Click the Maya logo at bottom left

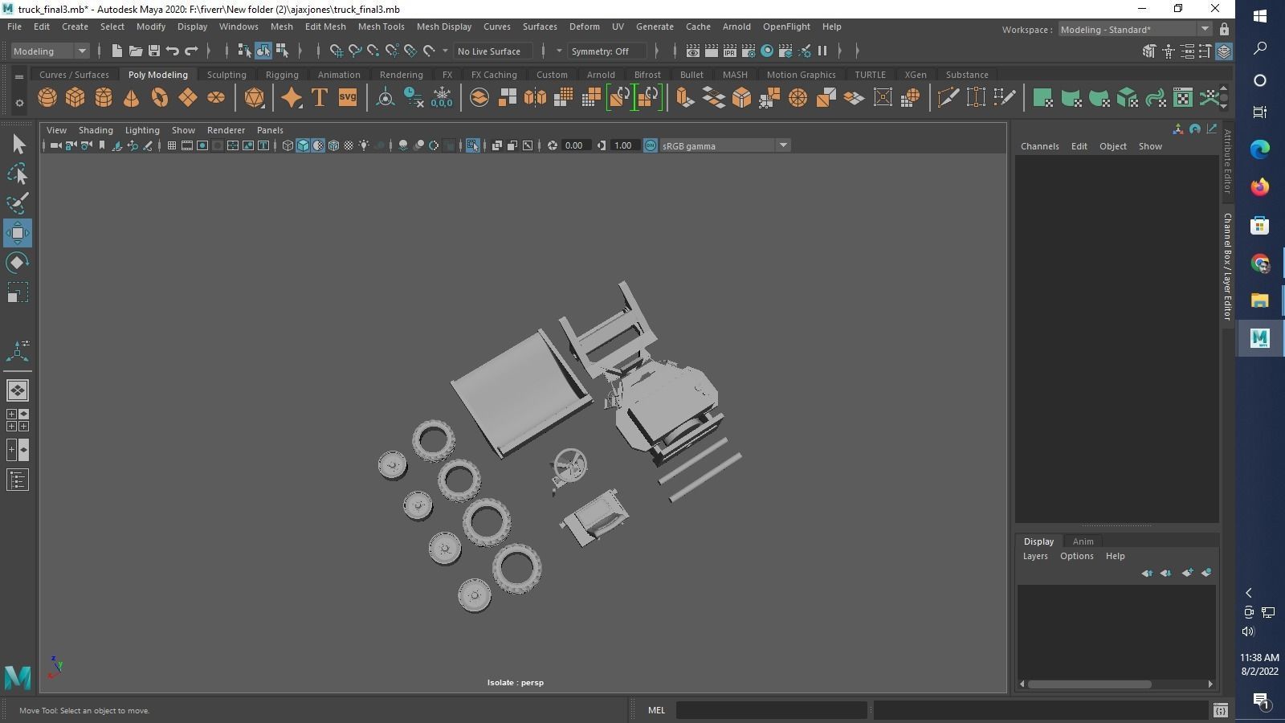(18, 678)
